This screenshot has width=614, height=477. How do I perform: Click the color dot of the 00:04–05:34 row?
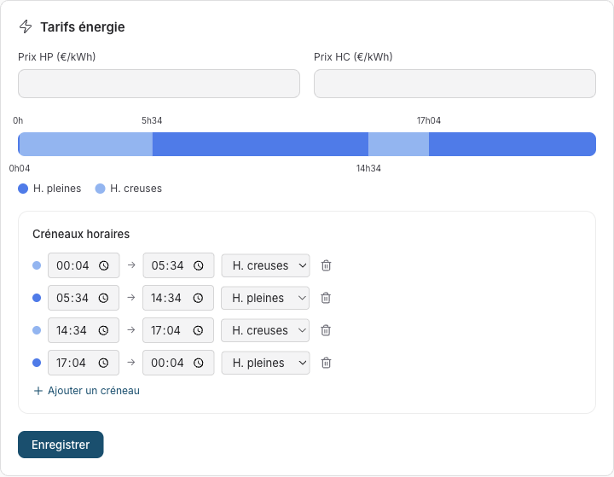(37, 265)
